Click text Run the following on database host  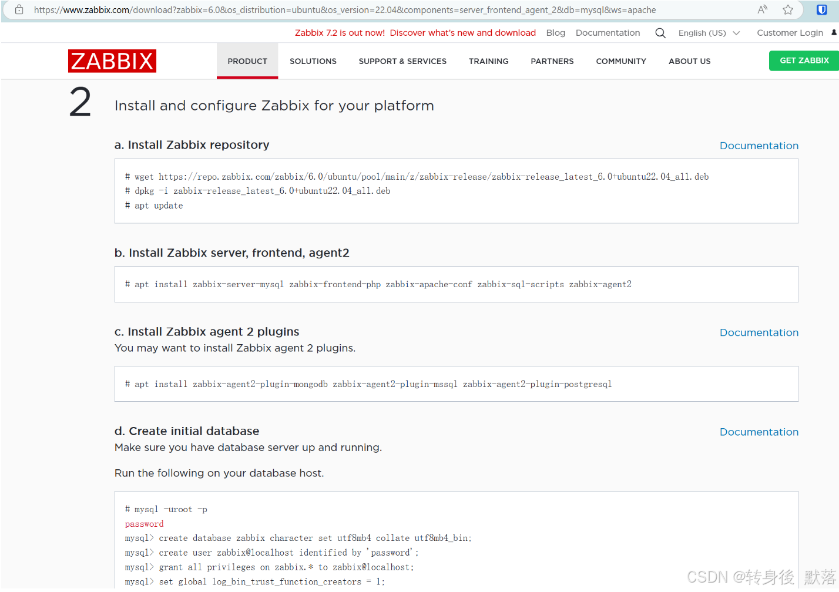[219, 473]
